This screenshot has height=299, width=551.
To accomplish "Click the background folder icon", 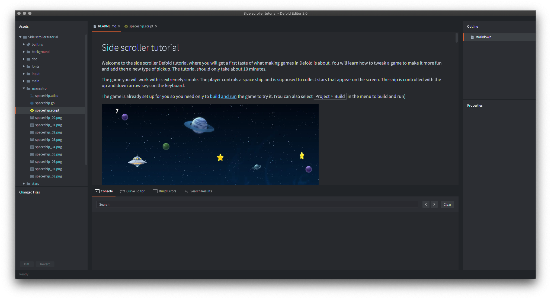I will point(28,52).
